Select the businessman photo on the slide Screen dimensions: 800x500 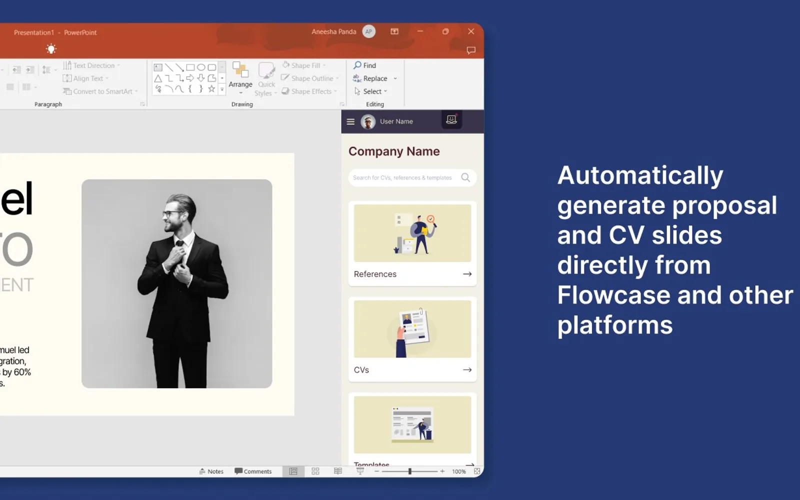[177, 283]
